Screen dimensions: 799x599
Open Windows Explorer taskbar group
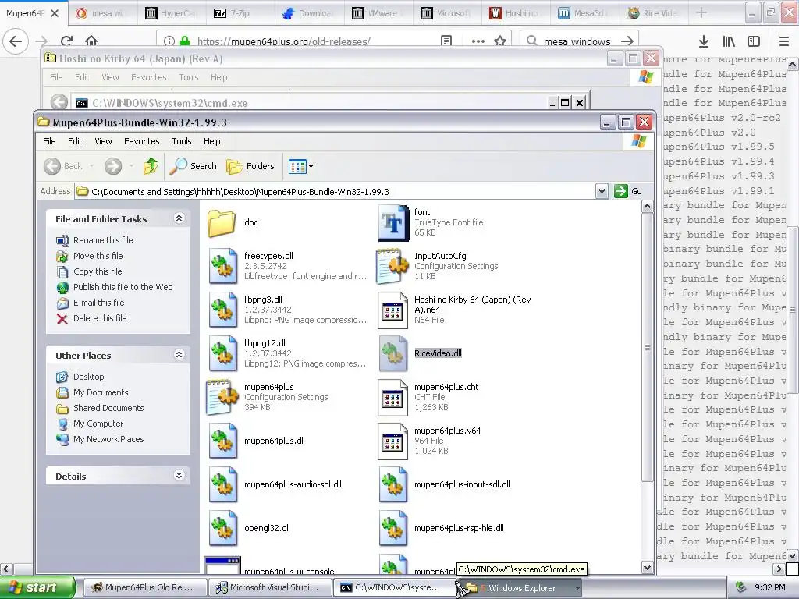[520, 587]
